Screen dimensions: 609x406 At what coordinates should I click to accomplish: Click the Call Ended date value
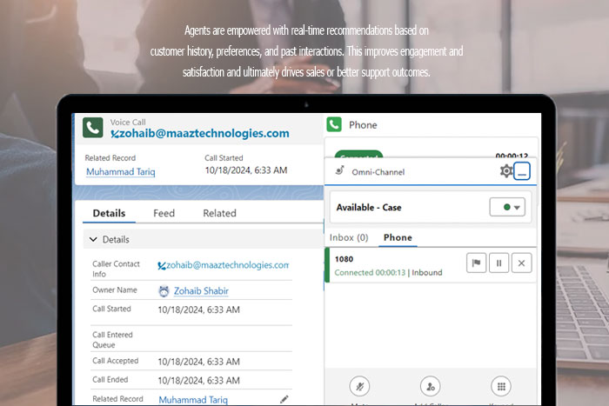coord(199,381)
